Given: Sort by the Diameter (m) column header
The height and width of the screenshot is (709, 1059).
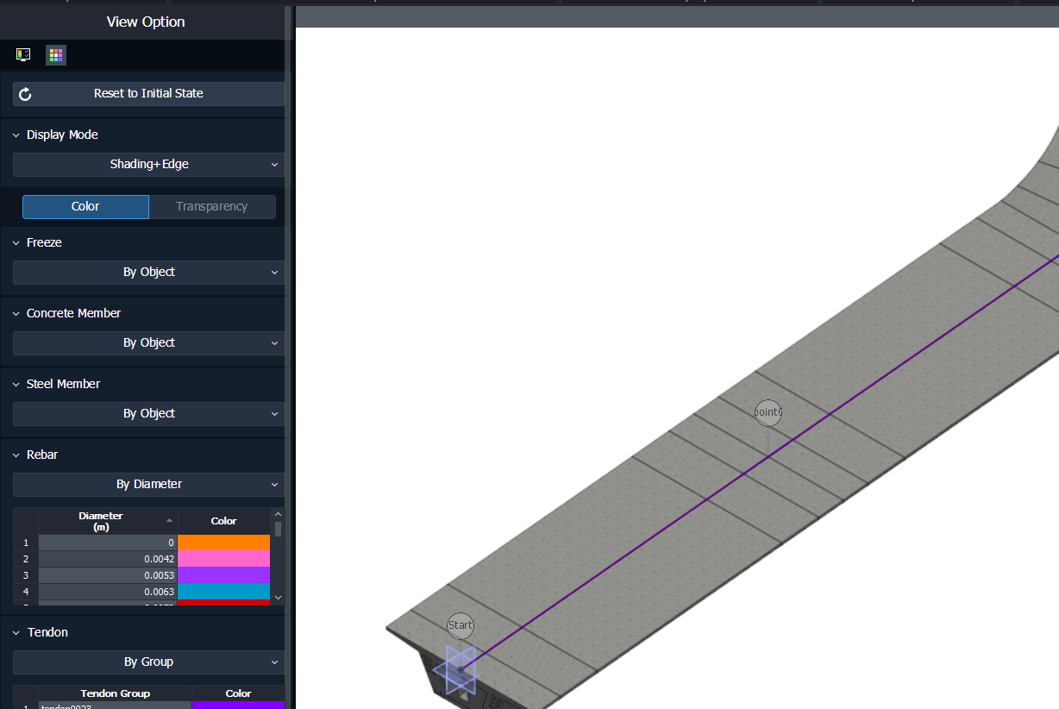Looking at the screenshot, I should (108, 521).
